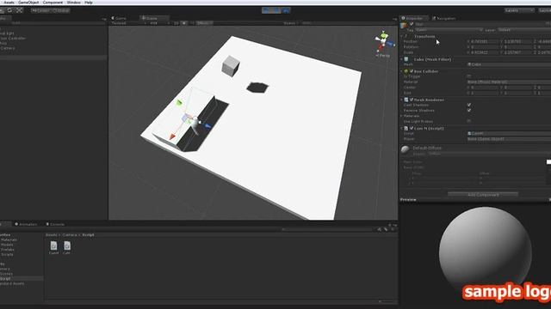Open the Console tab in bottom panel

click(55, 224)
